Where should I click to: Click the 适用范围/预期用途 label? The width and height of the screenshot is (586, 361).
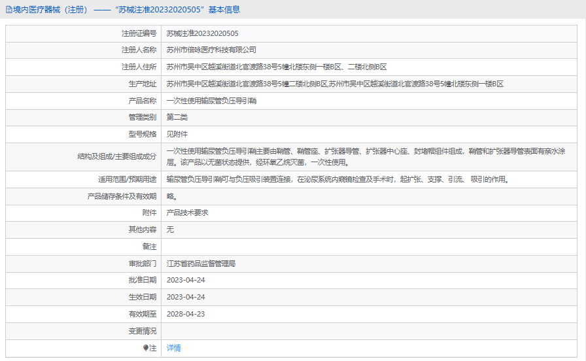click(x=127, y=179)
